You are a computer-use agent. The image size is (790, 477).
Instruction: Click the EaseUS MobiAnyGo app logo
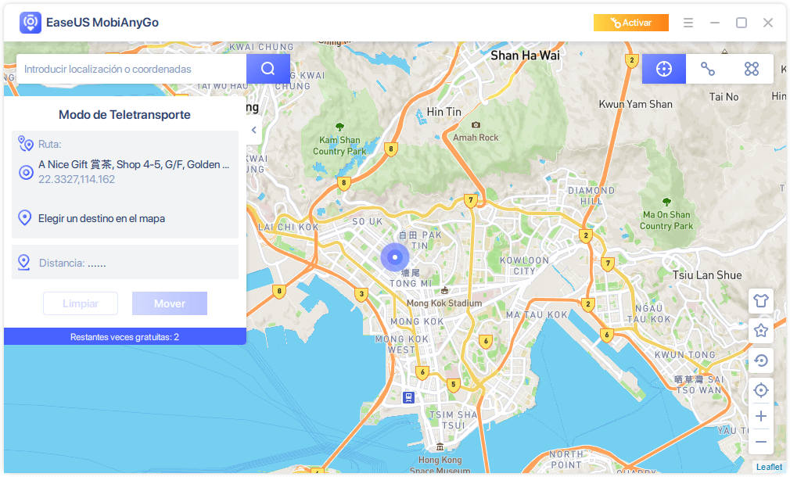click(x=31, y=23)
